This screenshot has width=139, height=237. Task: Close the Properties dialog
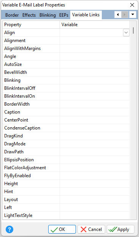(x=132, y=5)
